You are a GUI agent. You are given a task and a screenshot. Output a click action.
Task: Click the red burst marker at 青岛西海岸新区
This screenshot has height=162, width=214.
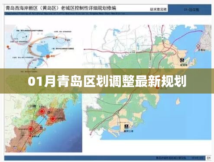[31, 129]
